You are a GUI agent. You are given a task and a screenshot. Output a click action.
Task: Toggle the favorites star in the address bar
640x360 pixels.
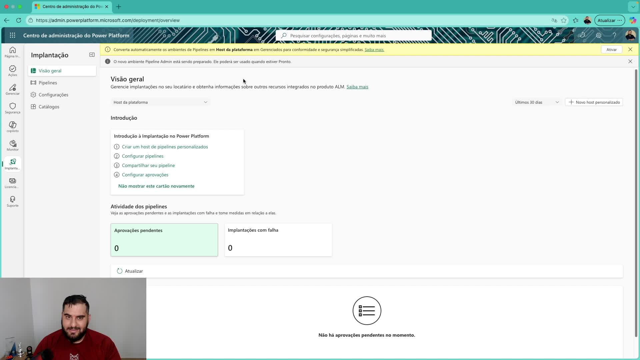(x=564, y=20)
